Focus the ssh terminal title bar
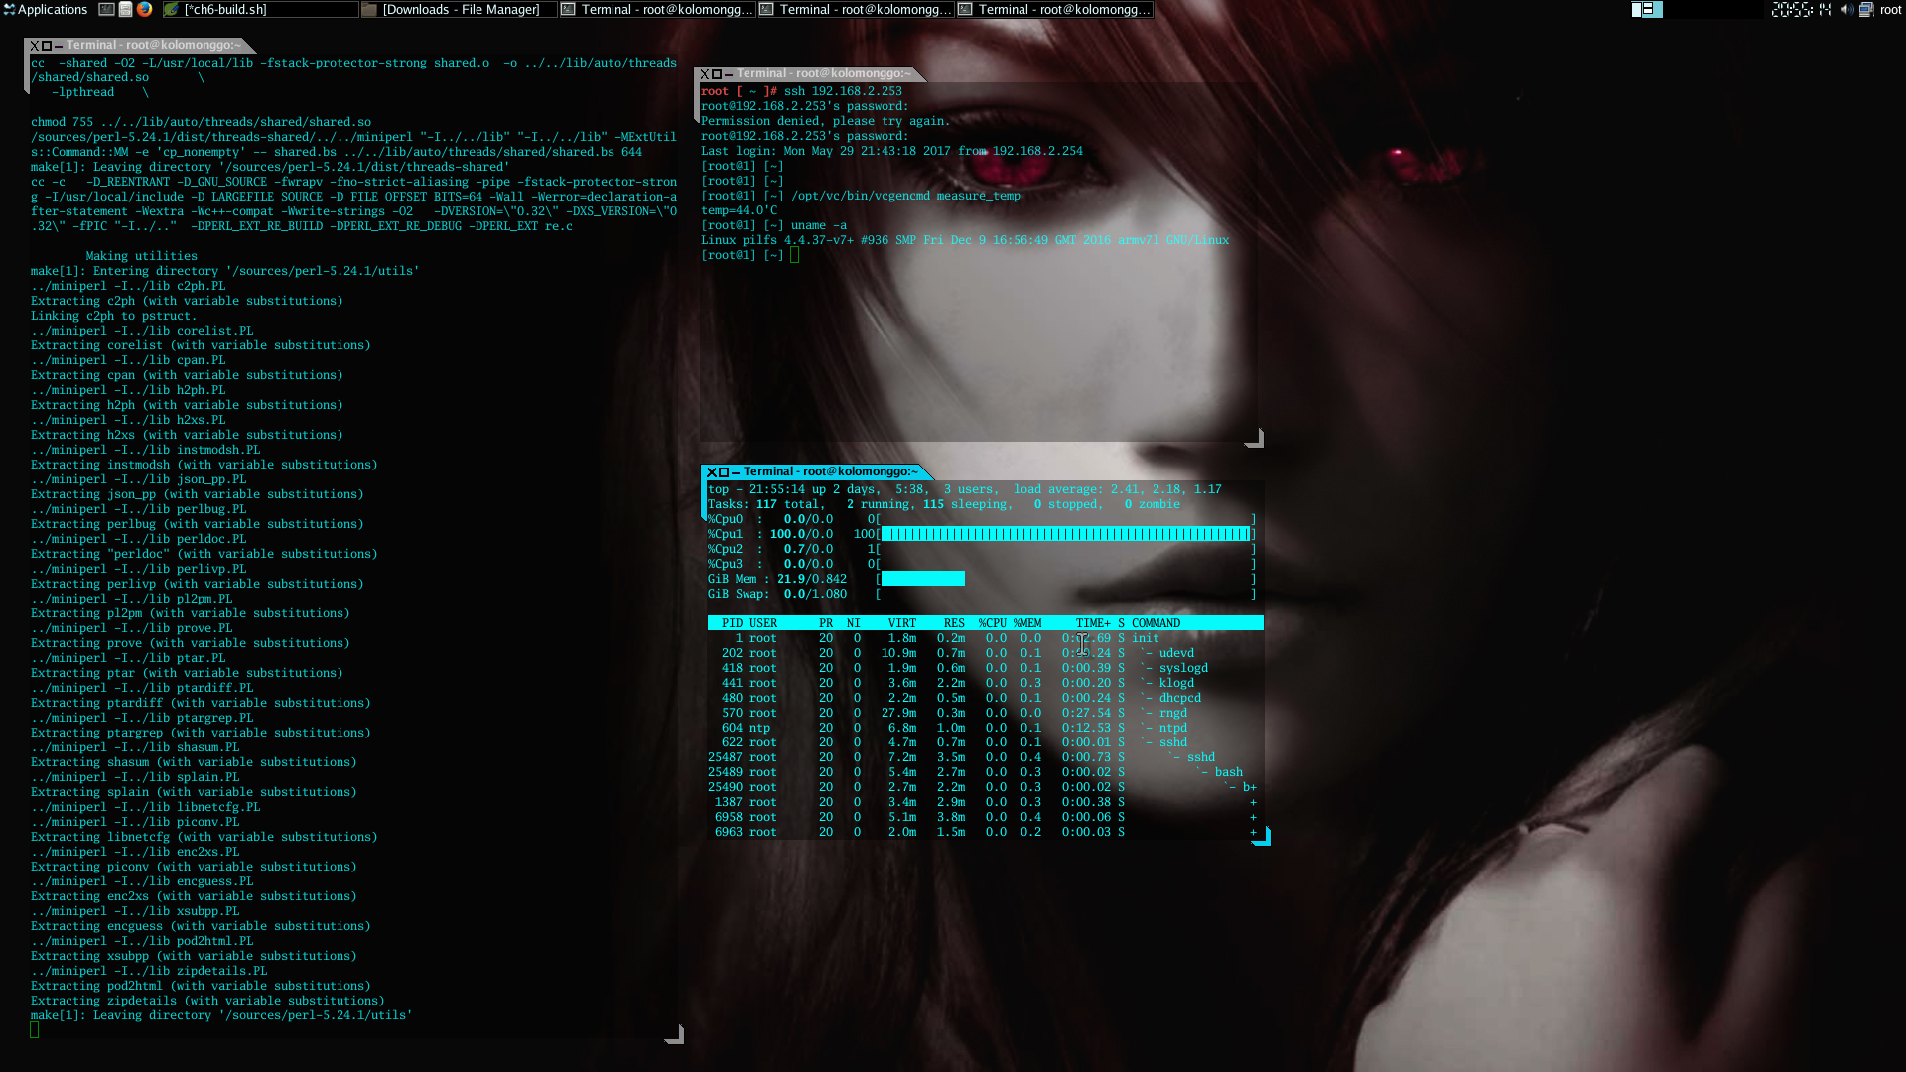 point(824,74)
